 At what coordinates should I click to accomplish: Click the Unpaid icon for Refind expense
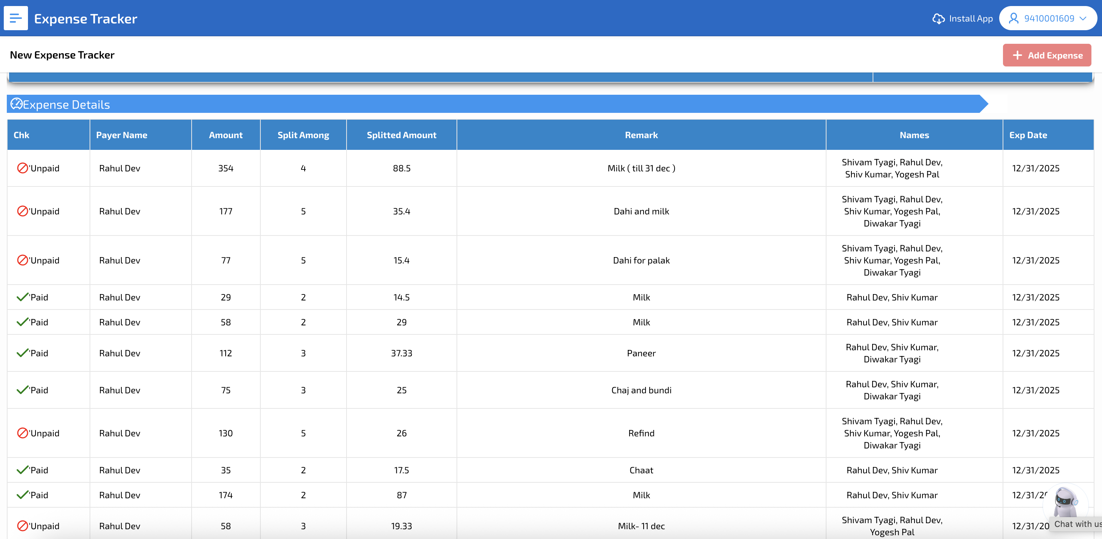coord(23,433)
